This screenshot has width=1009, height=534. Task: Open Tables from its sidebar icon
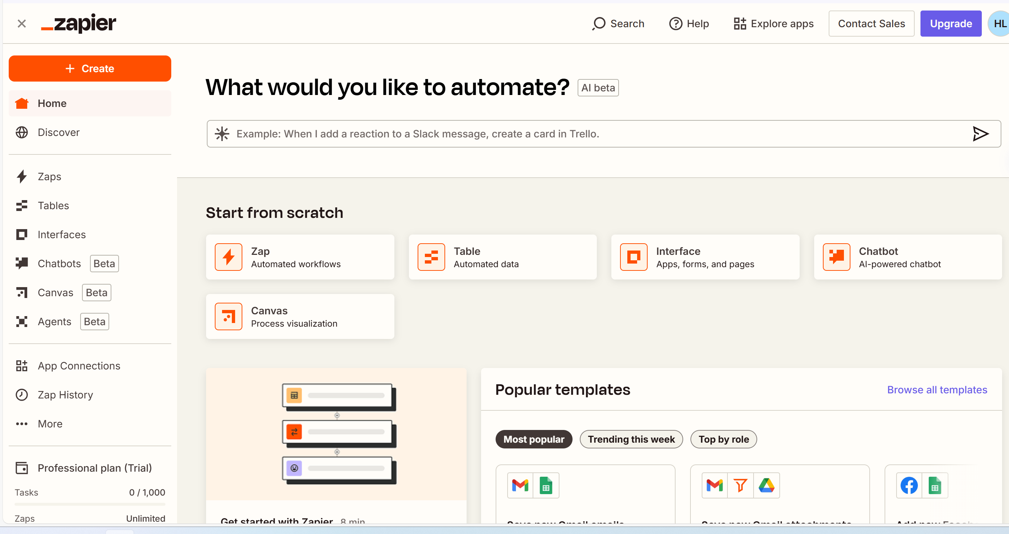(22, 206)
